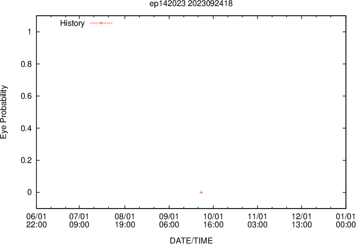The height and width of the screenshot is (244, 356).
Task: Click the red plus data point at zero
Action: click(x=201, y=192)
